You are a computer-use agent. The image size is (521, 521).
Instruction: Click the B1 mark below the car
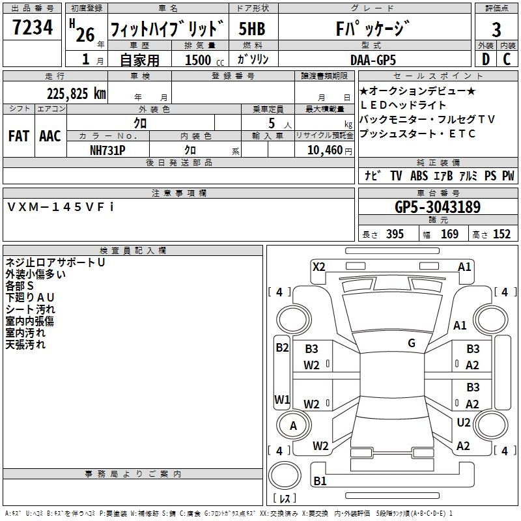(x=320, y=481)
